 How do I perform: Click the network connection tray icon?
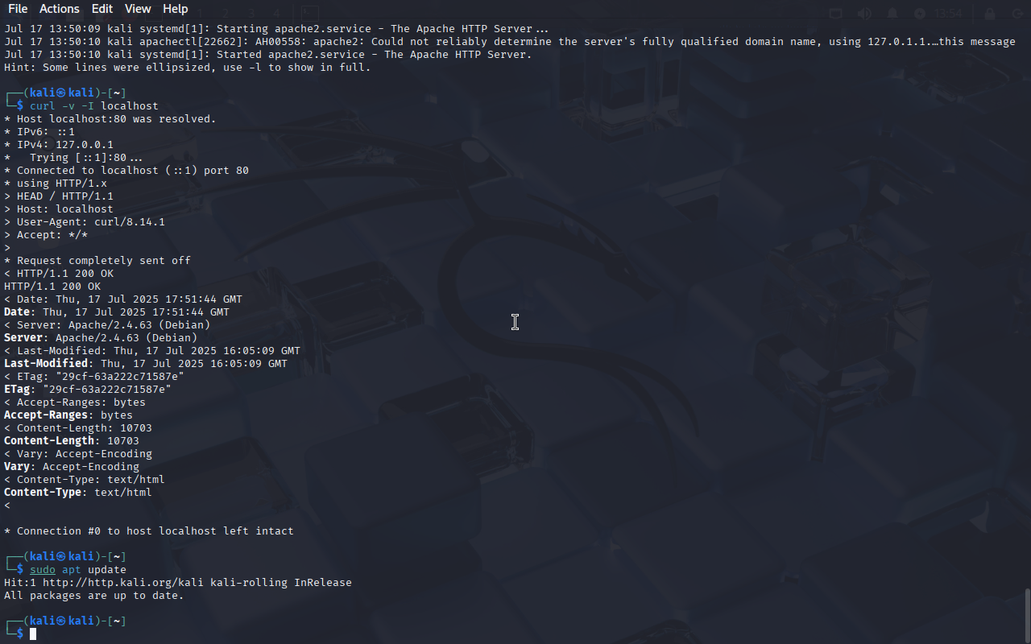click(836, 14)
